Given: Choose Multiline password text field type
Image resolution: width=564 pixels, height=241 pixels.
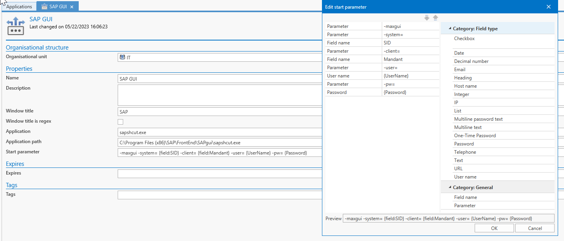Looking at the screenshot, I should [x=503, y=119].
